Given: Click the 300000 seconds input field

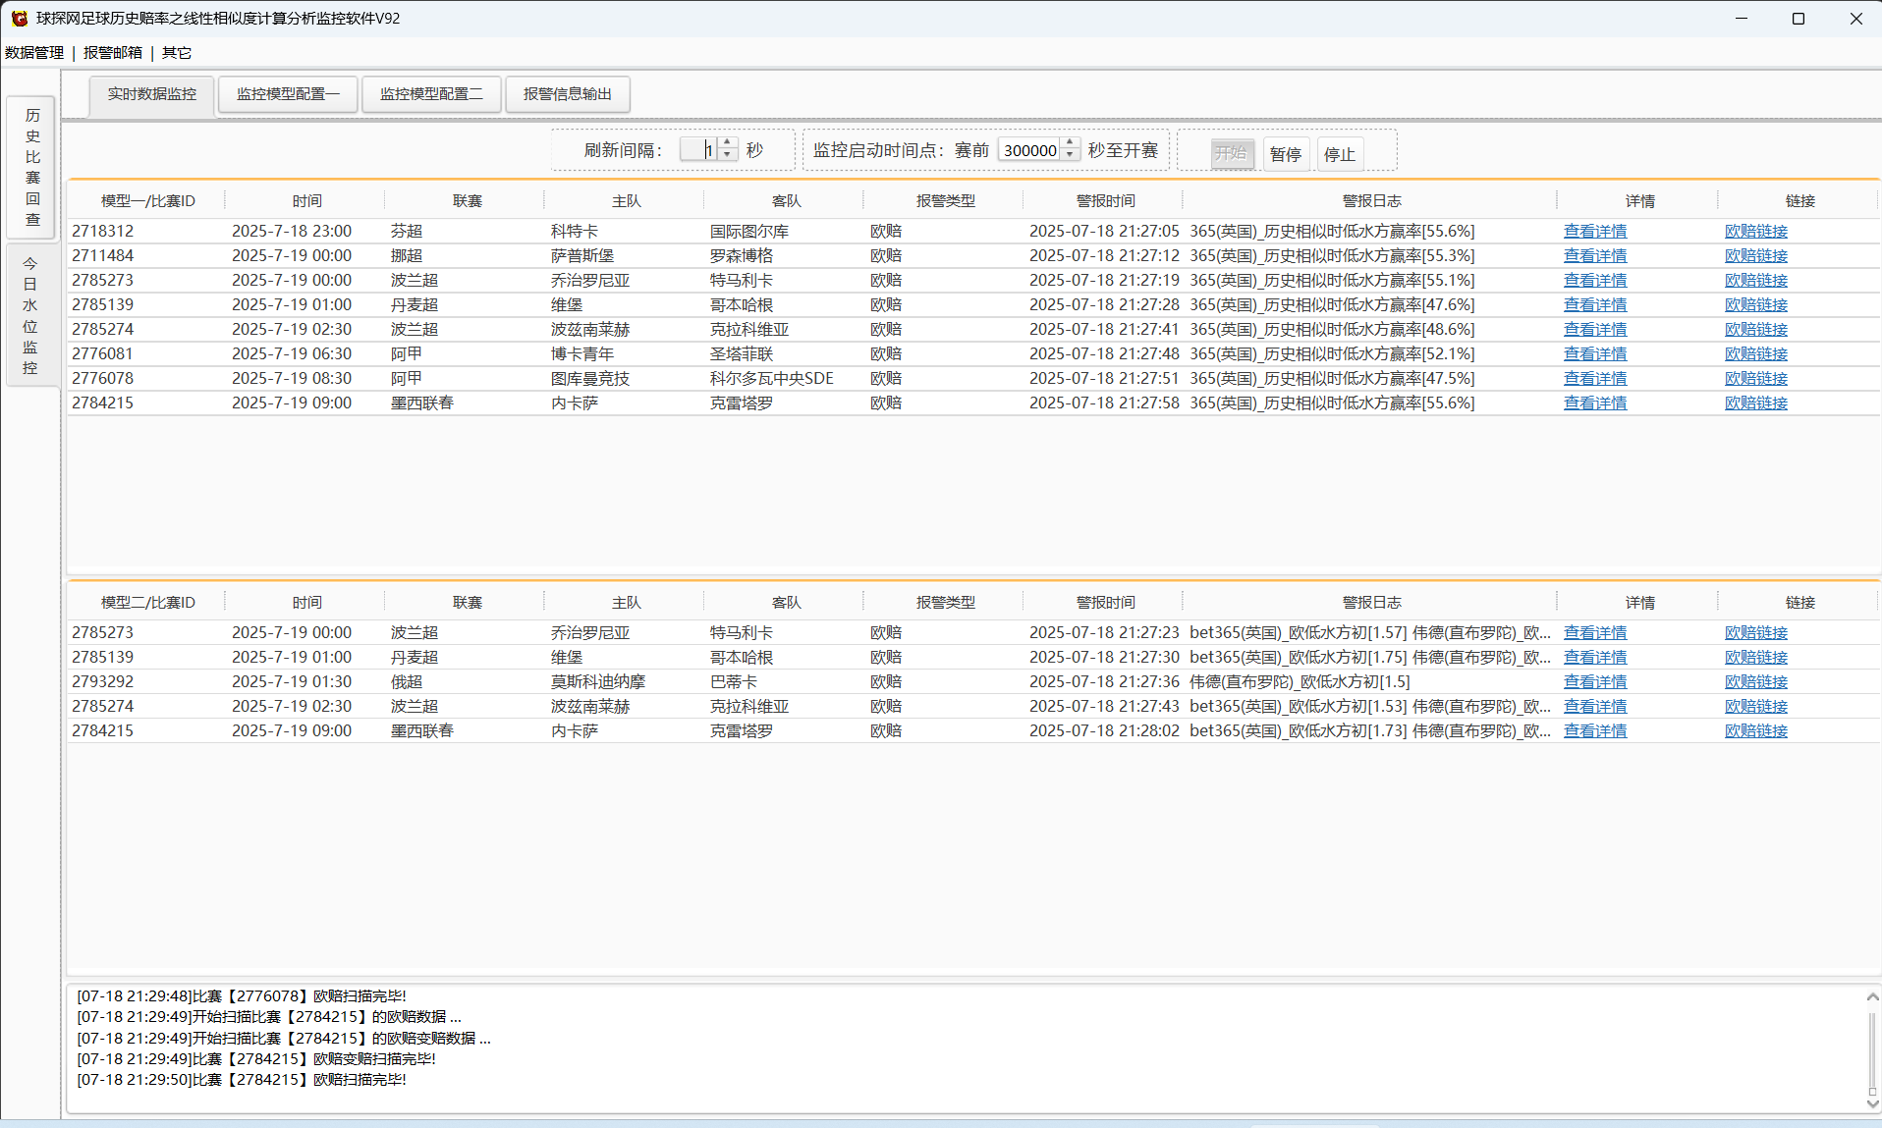Looking at the screenshot, I should (x=1029, y=150).
